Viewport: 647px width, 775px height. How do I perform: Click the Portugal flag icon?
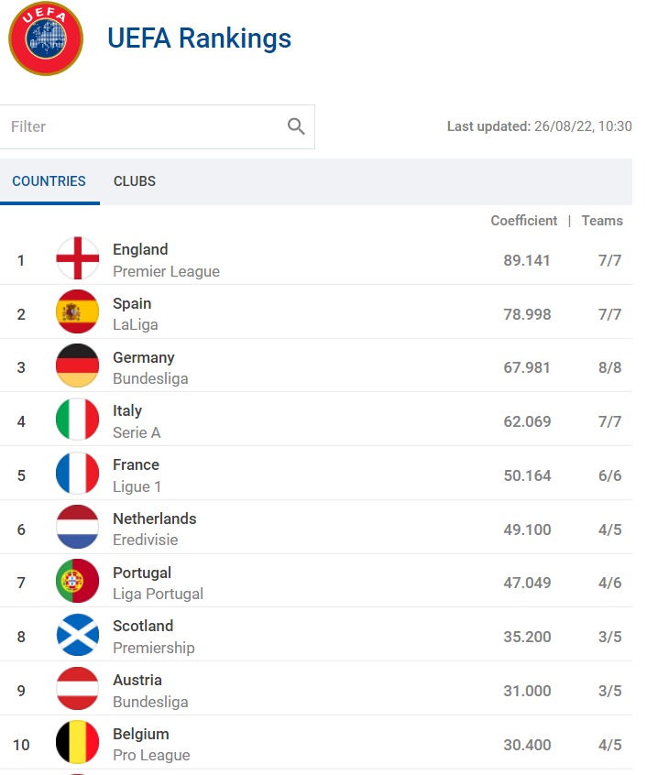78,582
